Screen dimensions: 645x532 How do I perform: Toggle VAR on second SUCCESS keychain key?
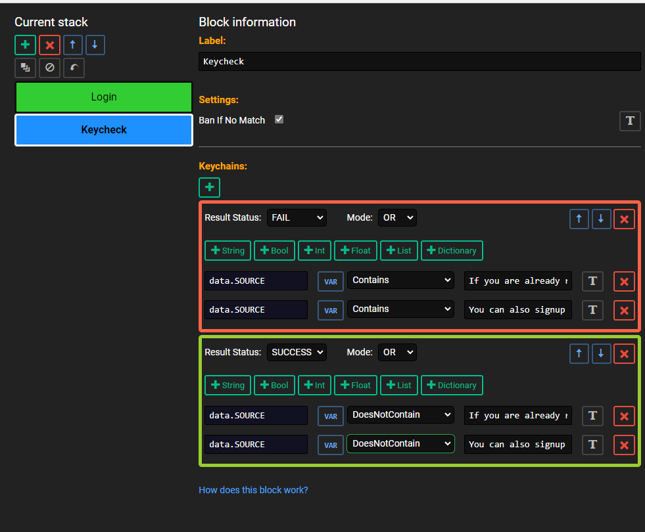[330, 445]
